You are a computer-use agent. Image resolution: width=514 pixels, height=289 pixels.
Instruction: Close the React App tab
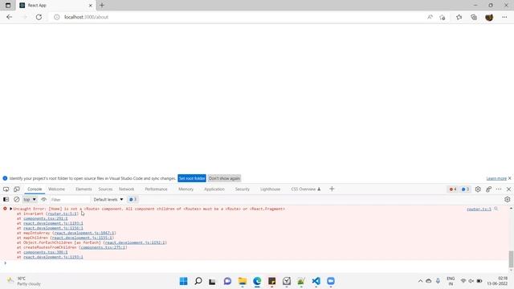(91, 6)
